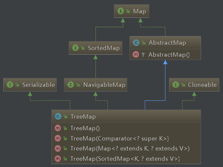Click lock icon on TreeMap(Map...) constructor row

[x=65, y=148]
